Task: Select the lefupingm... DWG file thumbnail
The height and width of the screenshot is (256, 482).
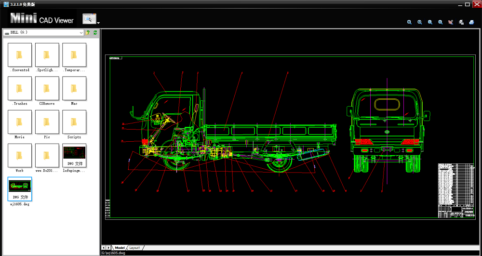Action: (x=74, y=156)
